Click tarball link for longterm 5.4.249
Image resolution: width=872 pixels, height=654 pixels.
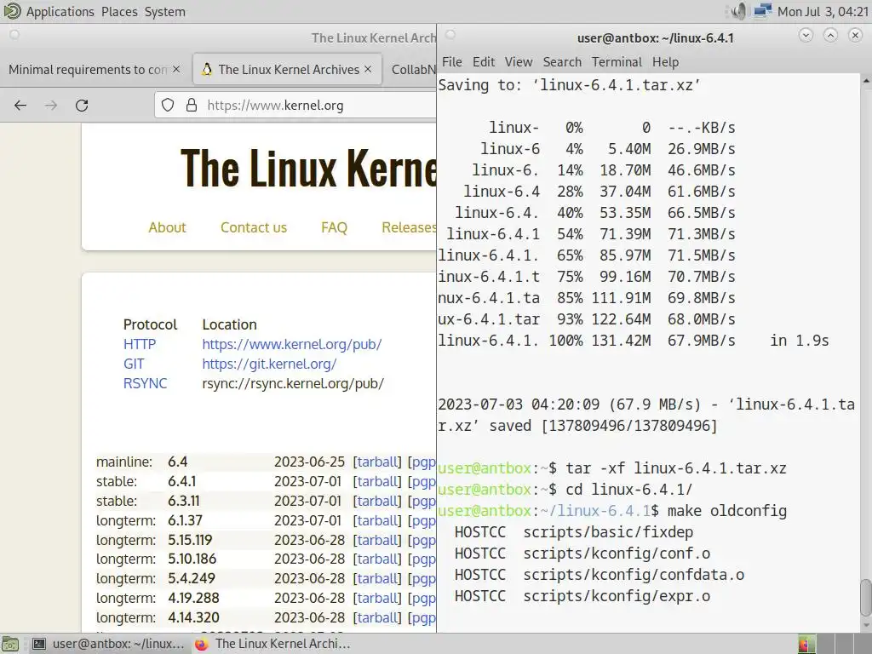[x=377, y=578]
